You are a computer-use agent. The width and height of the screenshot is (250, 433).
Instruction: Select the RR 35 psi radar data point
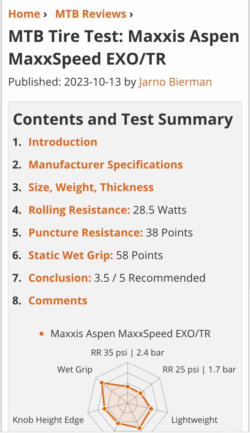pos(128,387)
